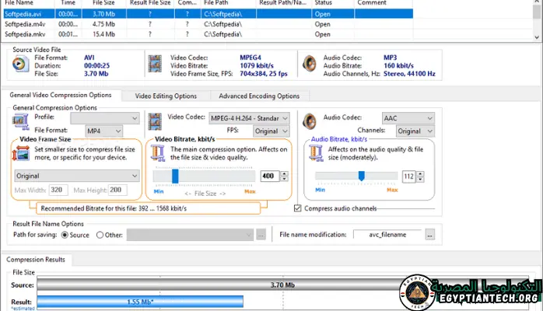Select the Source path radio button
543x311 pixels.
(x=65, y=234)
